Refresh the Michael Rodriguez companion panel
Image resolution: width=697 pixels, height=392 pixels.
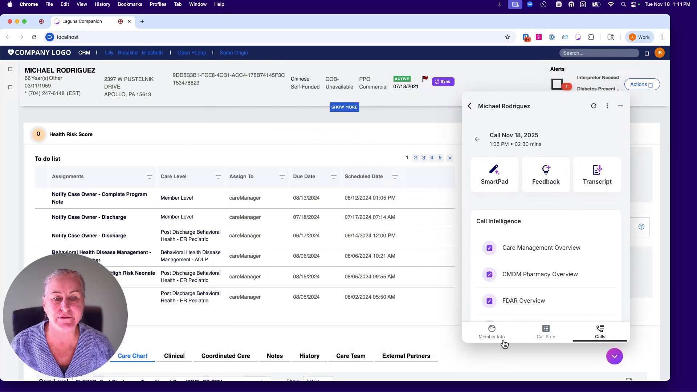point(594,106)
